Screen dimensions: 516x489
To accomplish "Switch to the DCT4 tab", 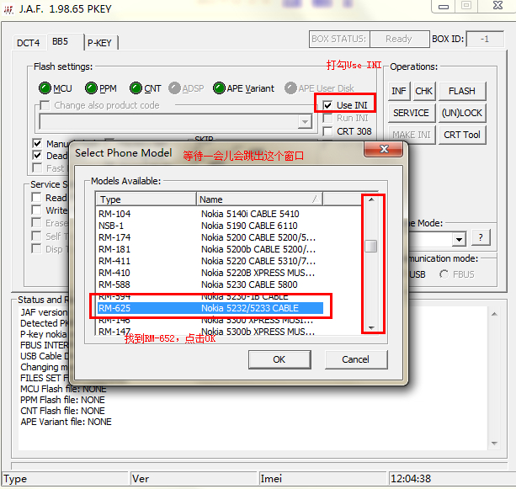I will pos(29,43).
